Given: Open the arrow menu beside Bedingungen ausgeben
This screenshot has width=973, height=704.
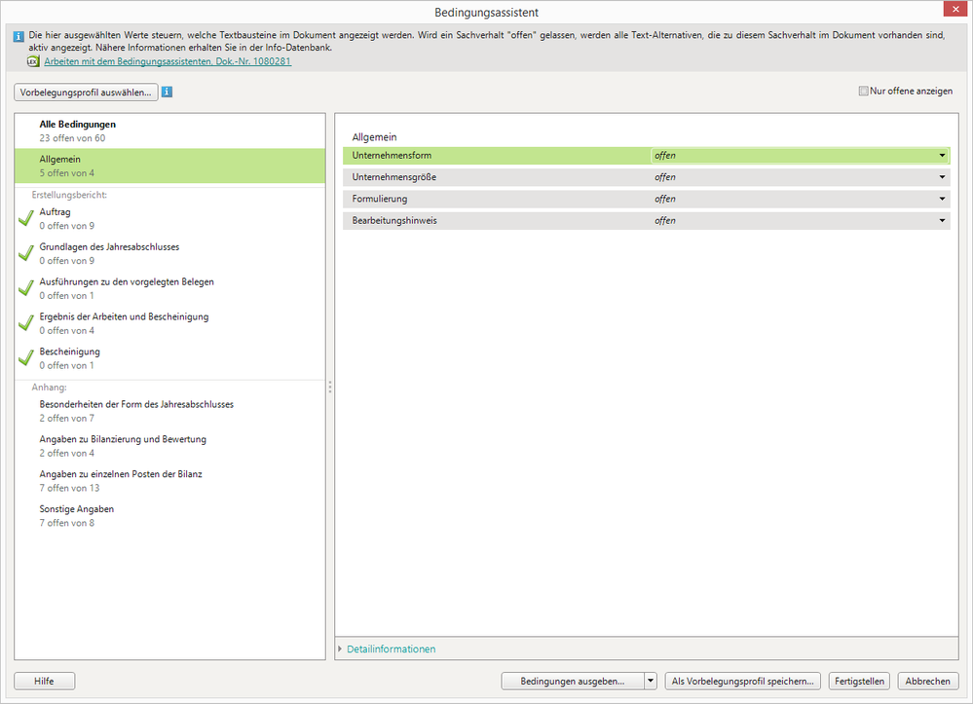Looking at the screenshot, I should click(651, 682).
